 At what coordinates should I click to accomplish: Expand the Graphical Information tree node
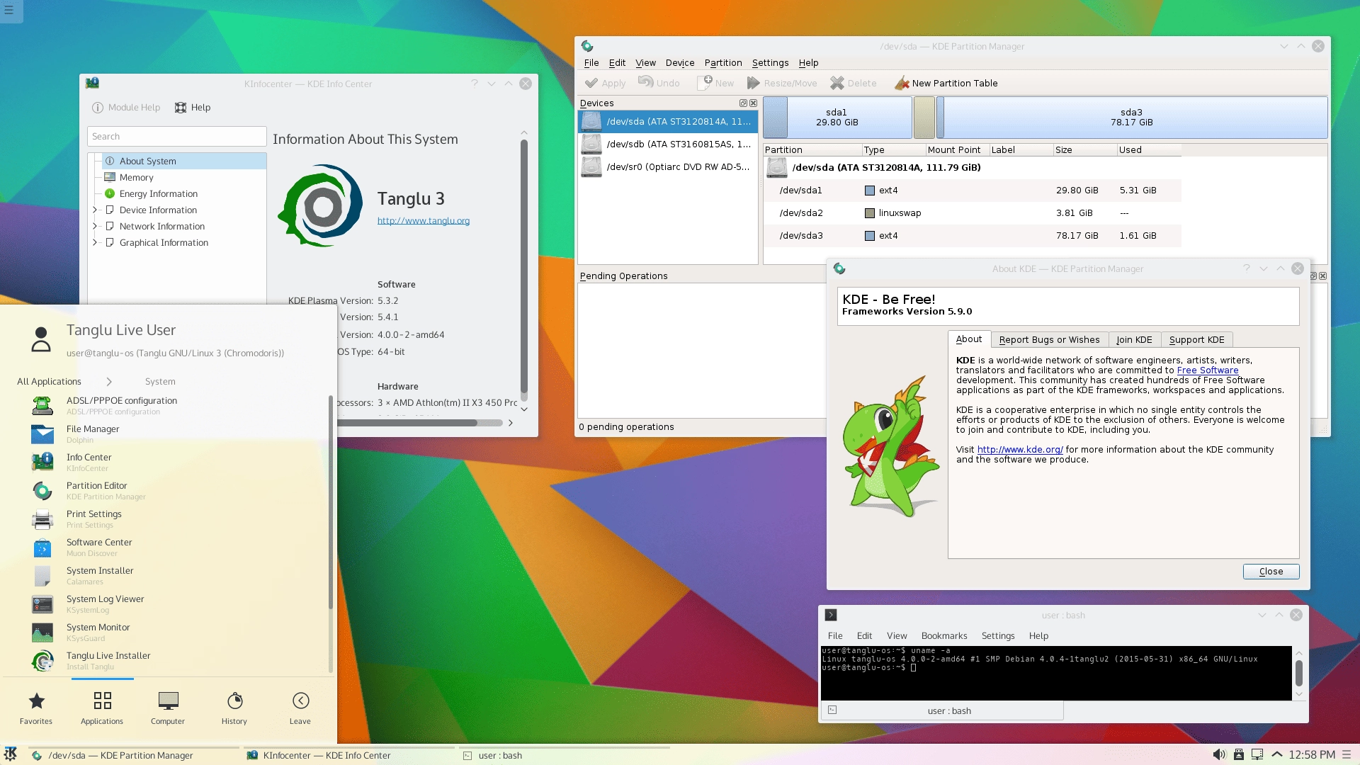point(95,242)
